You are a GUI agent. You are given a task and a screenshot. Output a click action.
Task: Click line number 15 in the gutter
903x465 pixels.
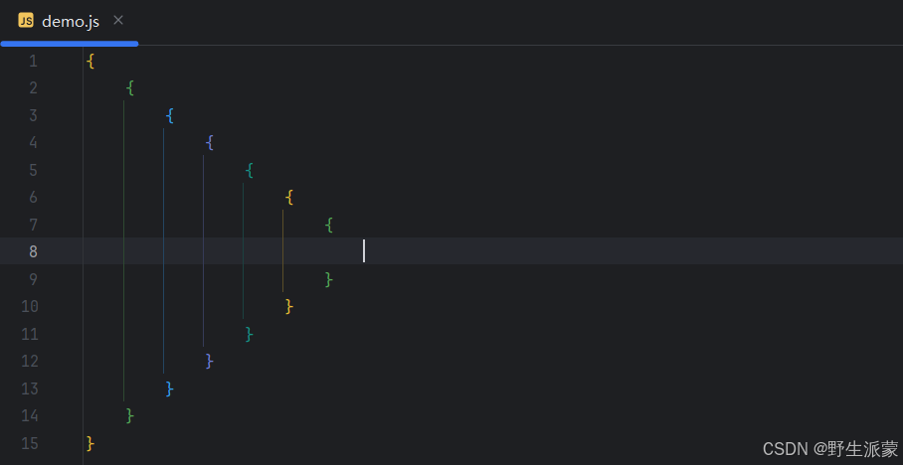pos(30,443)
